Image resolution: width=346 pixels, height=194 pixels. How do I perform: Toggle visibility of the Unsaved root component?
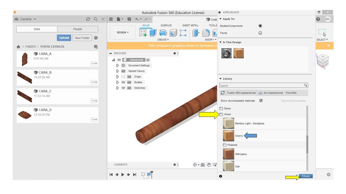(119, 60)
